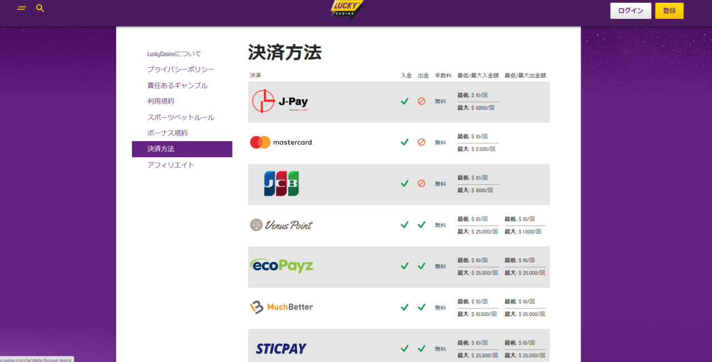Click Venus Point maximum withdrawal $ 1.000/回
Viewport: 712px width, 362px height.
tap(523, 232)
